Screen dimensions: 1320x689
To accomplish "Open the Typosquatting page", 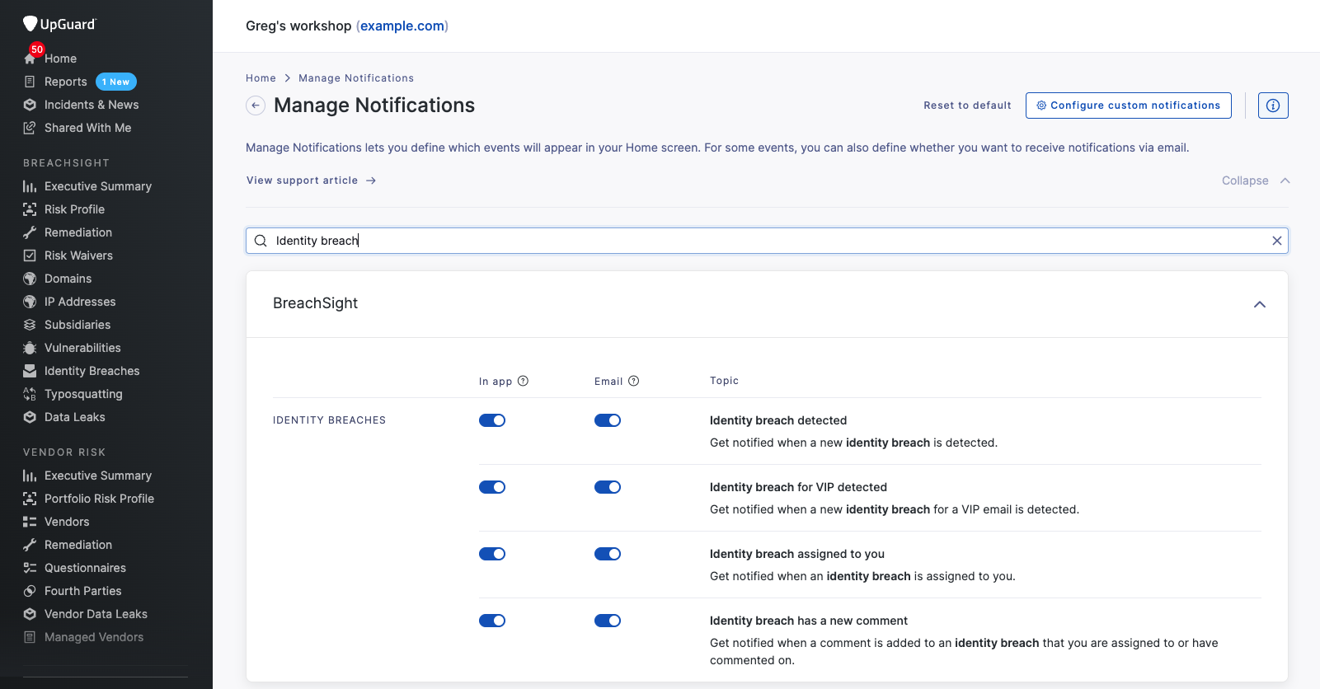I will point(83,394).
